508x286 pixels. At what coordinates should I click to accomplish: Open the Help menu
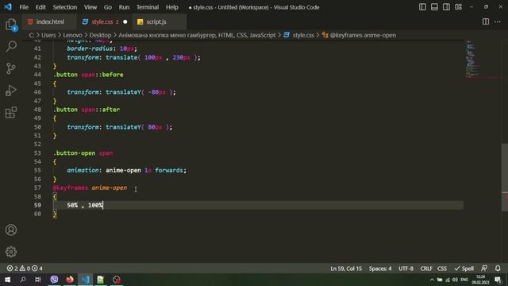(x=172, y=7)
